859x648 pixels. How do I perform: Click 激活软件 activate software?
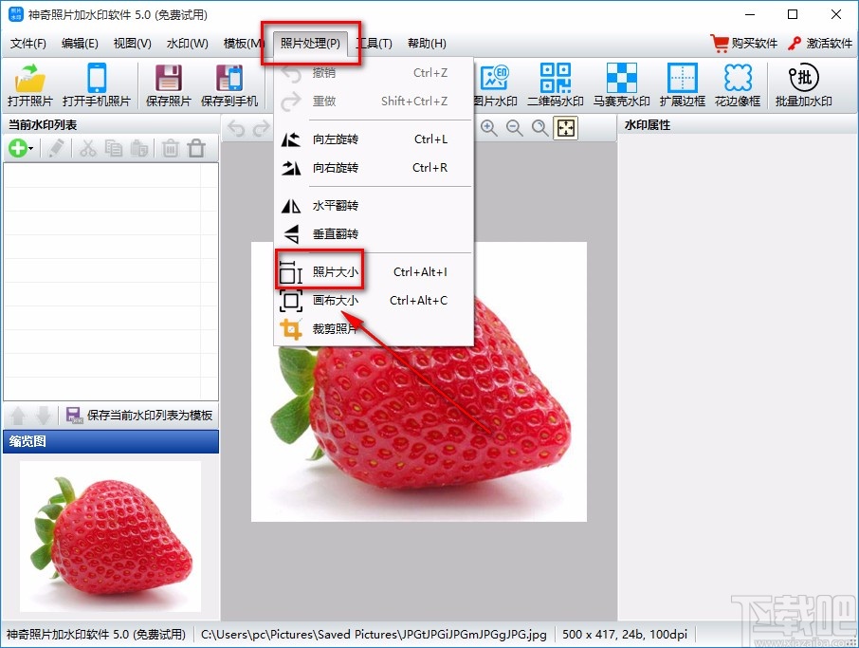point(819,44)
